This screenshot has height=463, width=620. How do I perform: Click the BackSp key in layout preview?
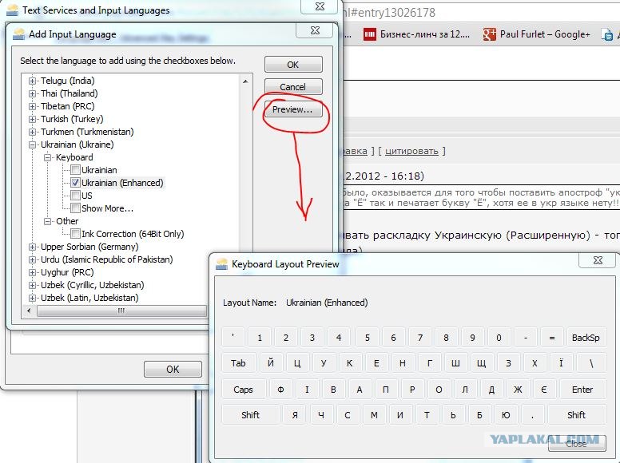pos(585,338)
